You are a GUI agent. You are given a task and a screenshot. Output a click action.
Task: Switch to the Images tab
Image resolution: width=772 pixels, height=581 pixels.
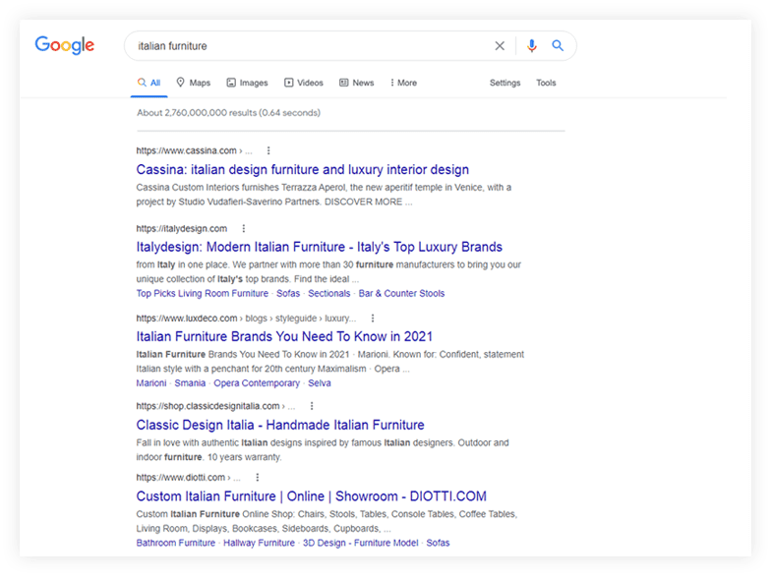click(x=247, y=83)
